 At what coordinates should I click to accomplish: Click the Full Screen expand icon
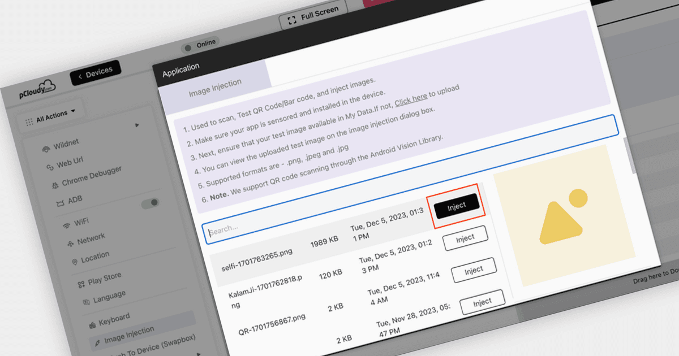point(292,21)
